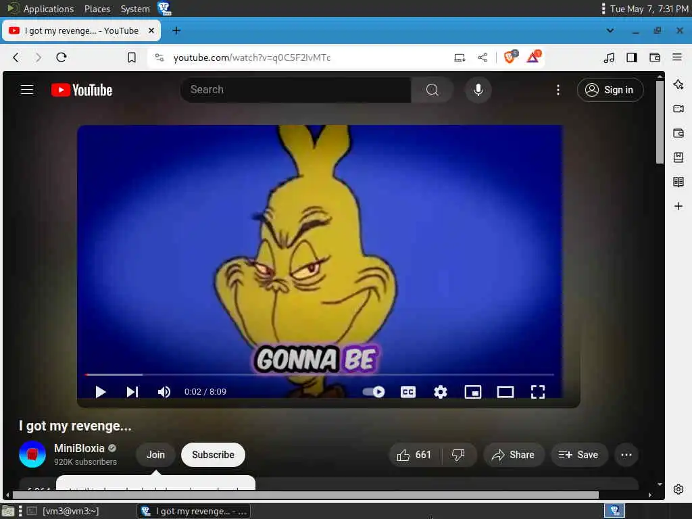Toggle the browser sidebar panel
Screen dimensions: 692x519
coord(632,57)
